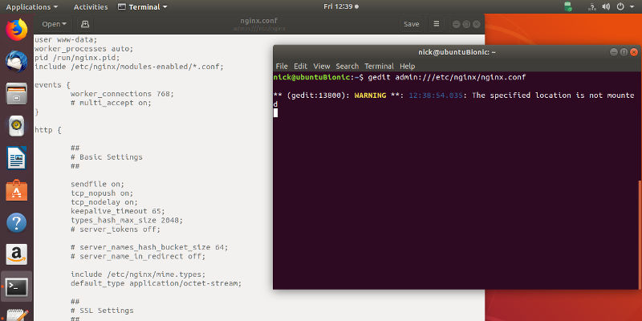The image size is (642, 321).
Task: Expand the gedit Open dropdown
Action: pos(55,24)
